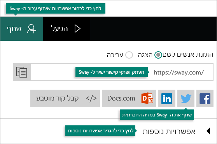
Task: Share the Sway on Twitter
Action: tap(186, 99)
